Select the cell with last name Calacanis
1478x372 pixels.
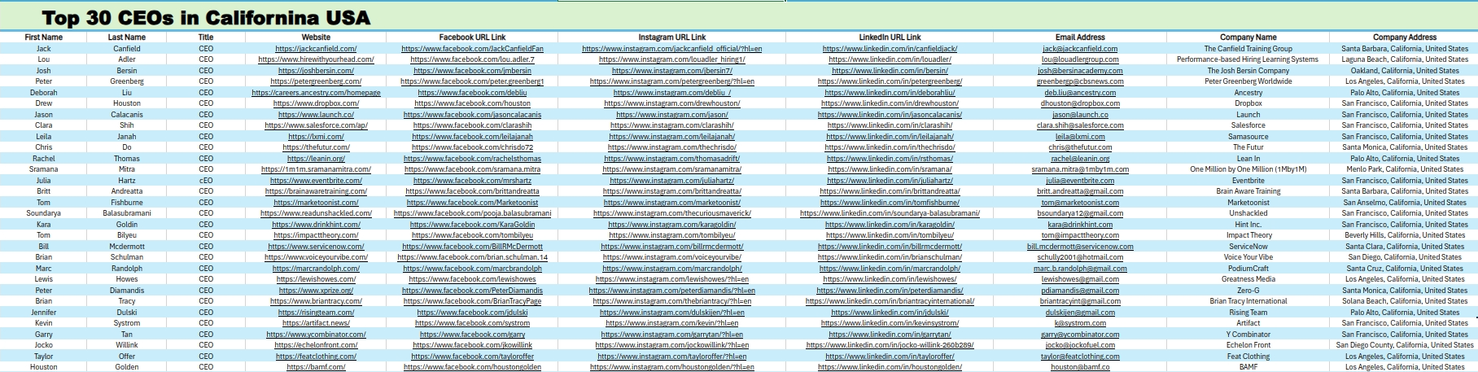point(127,115)
